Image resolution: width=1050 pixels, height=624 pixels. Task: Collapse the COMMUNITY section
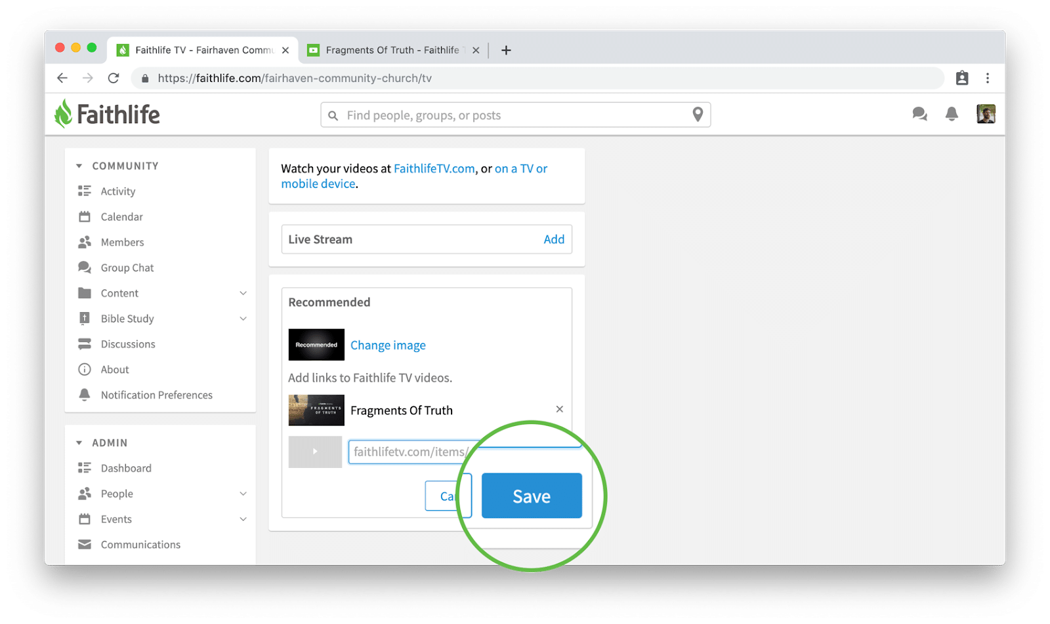tap(79, 166)
